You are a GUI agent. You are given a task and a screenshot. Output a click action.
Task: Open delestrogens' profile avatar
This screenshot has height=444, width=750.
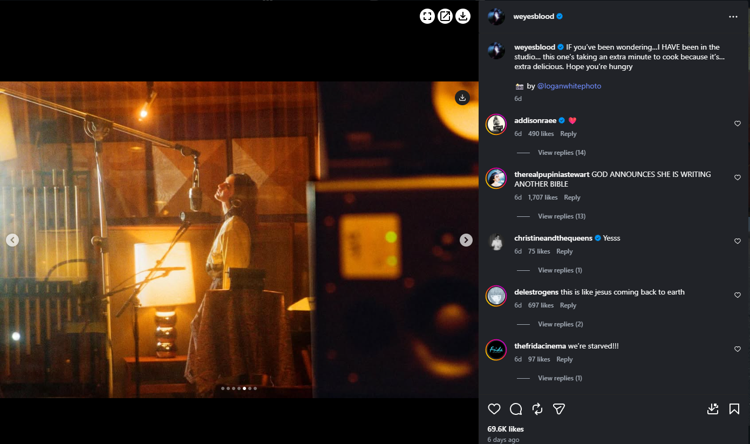[x=496, y=296]
